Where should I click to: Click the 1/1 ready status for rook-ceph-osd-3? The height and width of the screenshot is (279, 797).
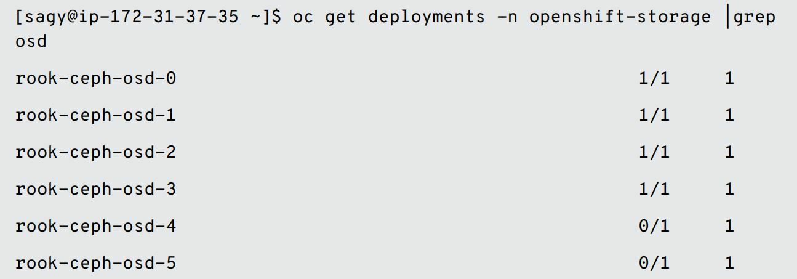pyautogui.click(x=654, y=189)
